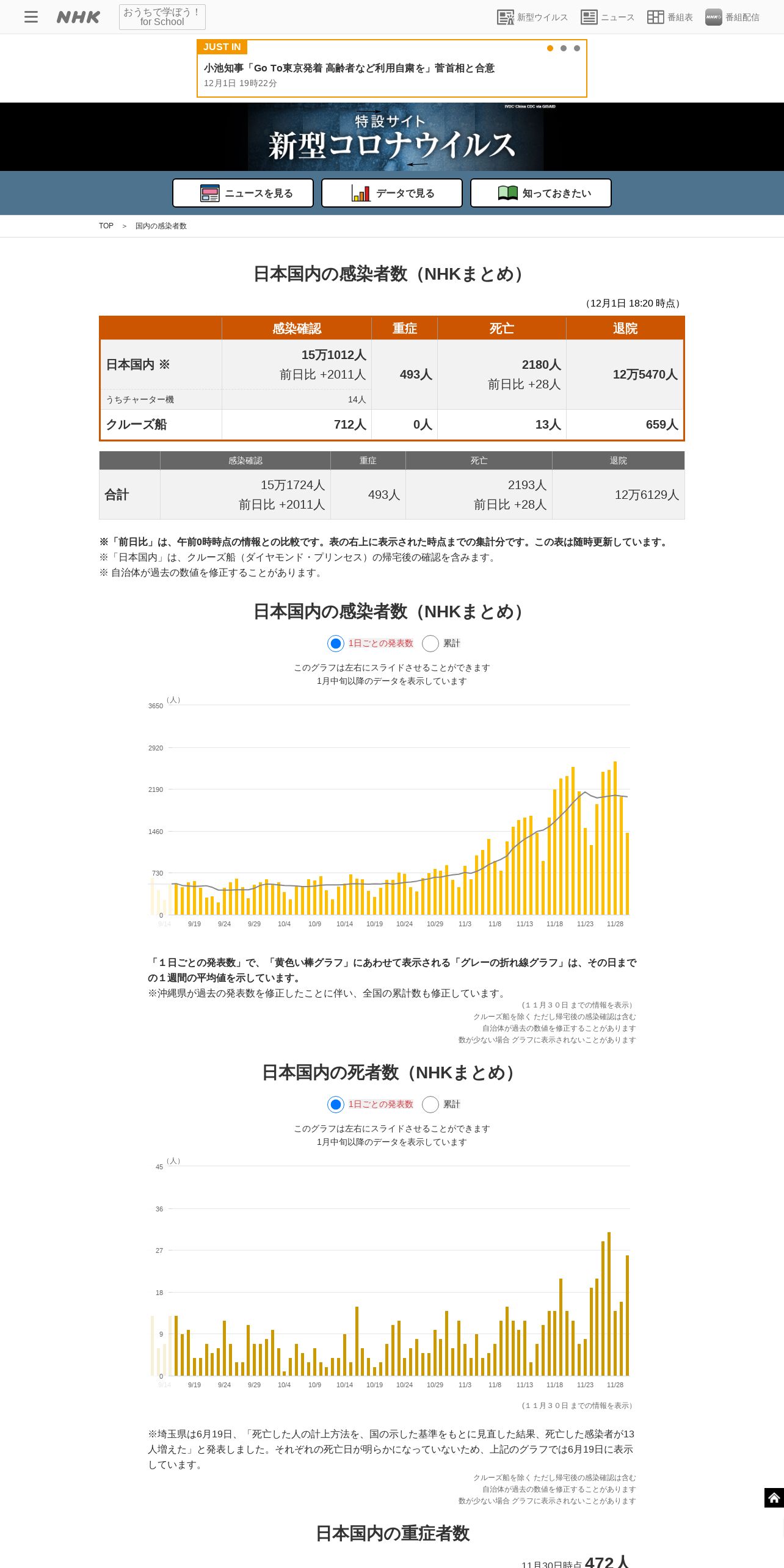Viewport: 784px width, 1568px height.
Task: Click the 番組配信 NHK badge icon
Action: pyautogui.click(x=713, y=17)
